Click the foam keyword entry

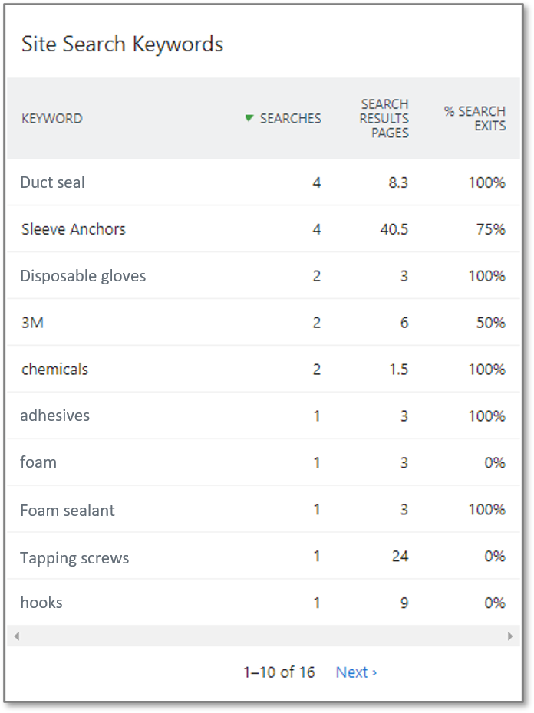38,462
